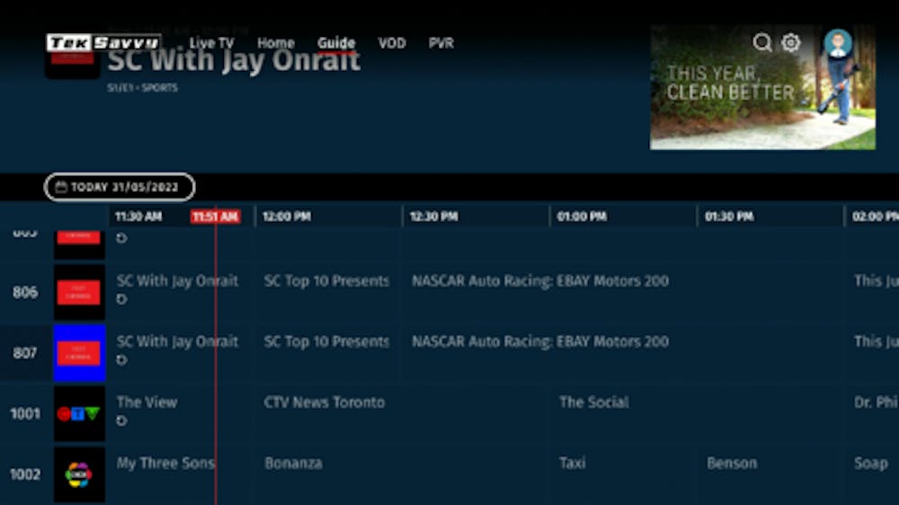Select the CTV channel 1001 logo
This screenshot has height=505, width=899.
pyautogui.click(x=79, y=414)
